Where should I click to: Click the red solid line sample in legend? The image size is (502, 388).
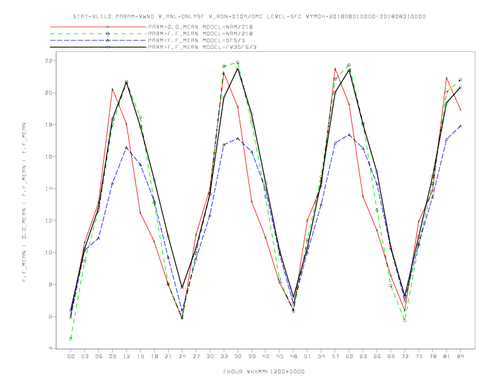coord(98,27)
